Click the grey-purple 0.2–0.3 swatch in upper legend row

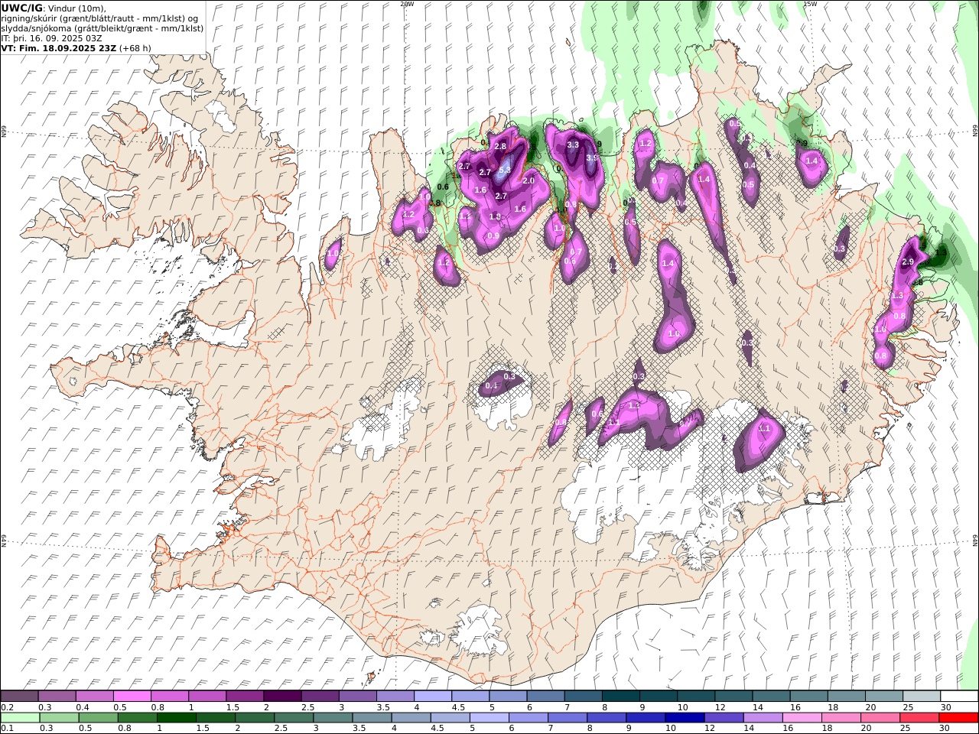20,697
